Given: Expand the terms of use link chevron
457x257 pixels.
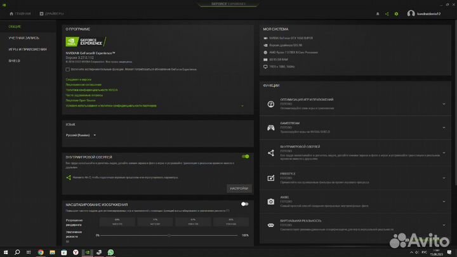Looking at the screenshot, I should click(242, 106).
